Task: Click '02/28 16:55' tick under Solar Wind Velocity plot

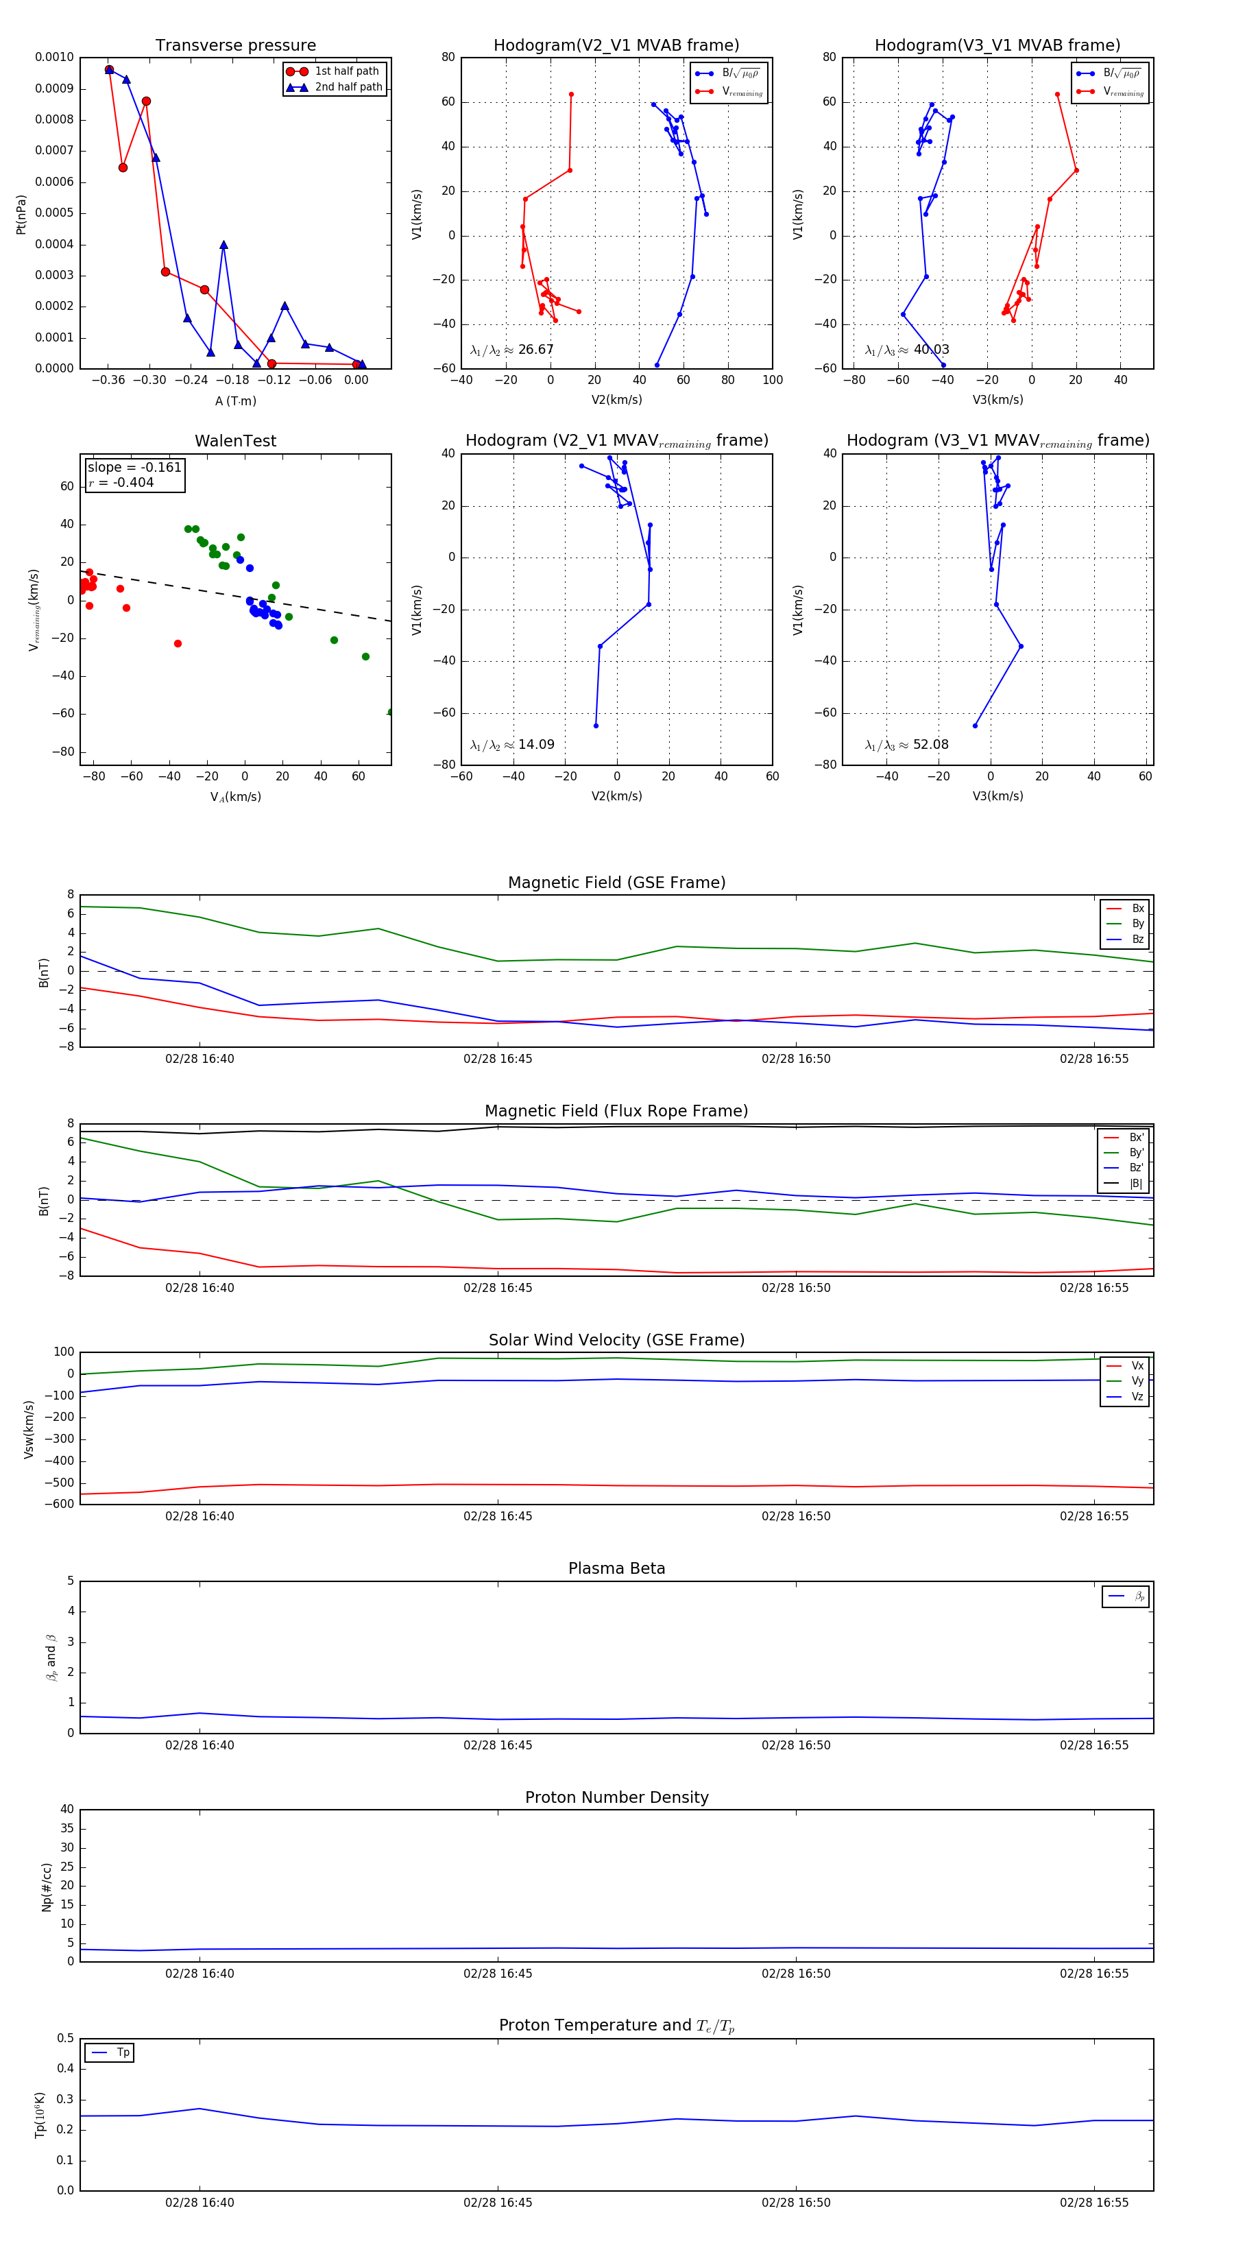Action: point(1094,1516)
